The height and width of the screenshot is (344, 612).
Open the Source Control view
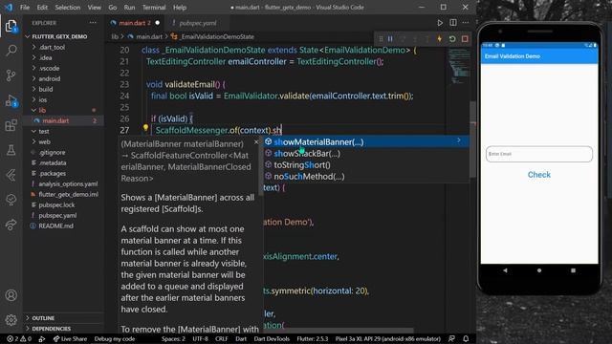point(11,75)
